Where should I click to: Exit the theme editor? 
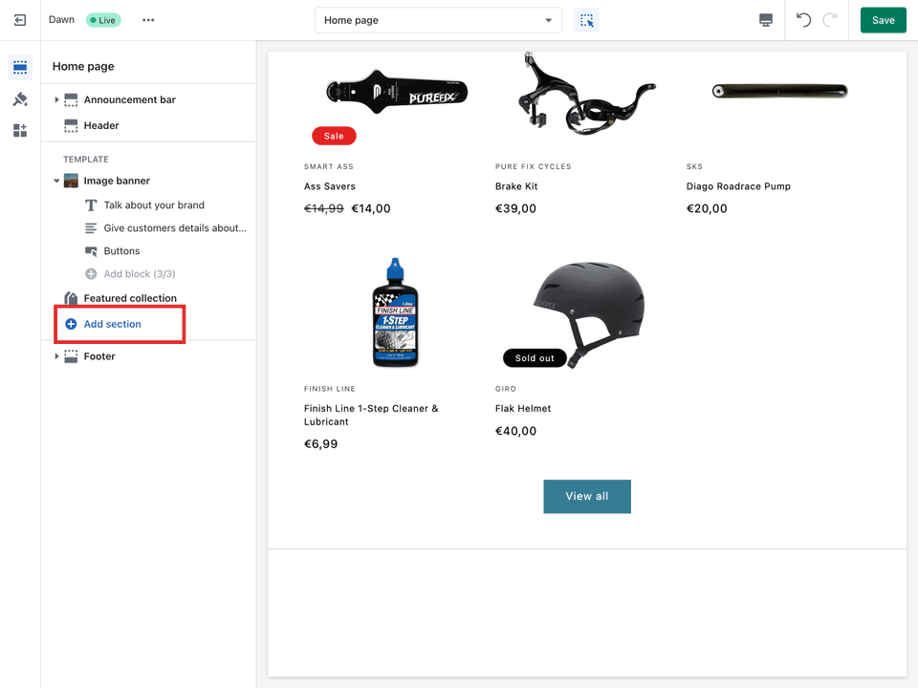[x=19, y=19]
